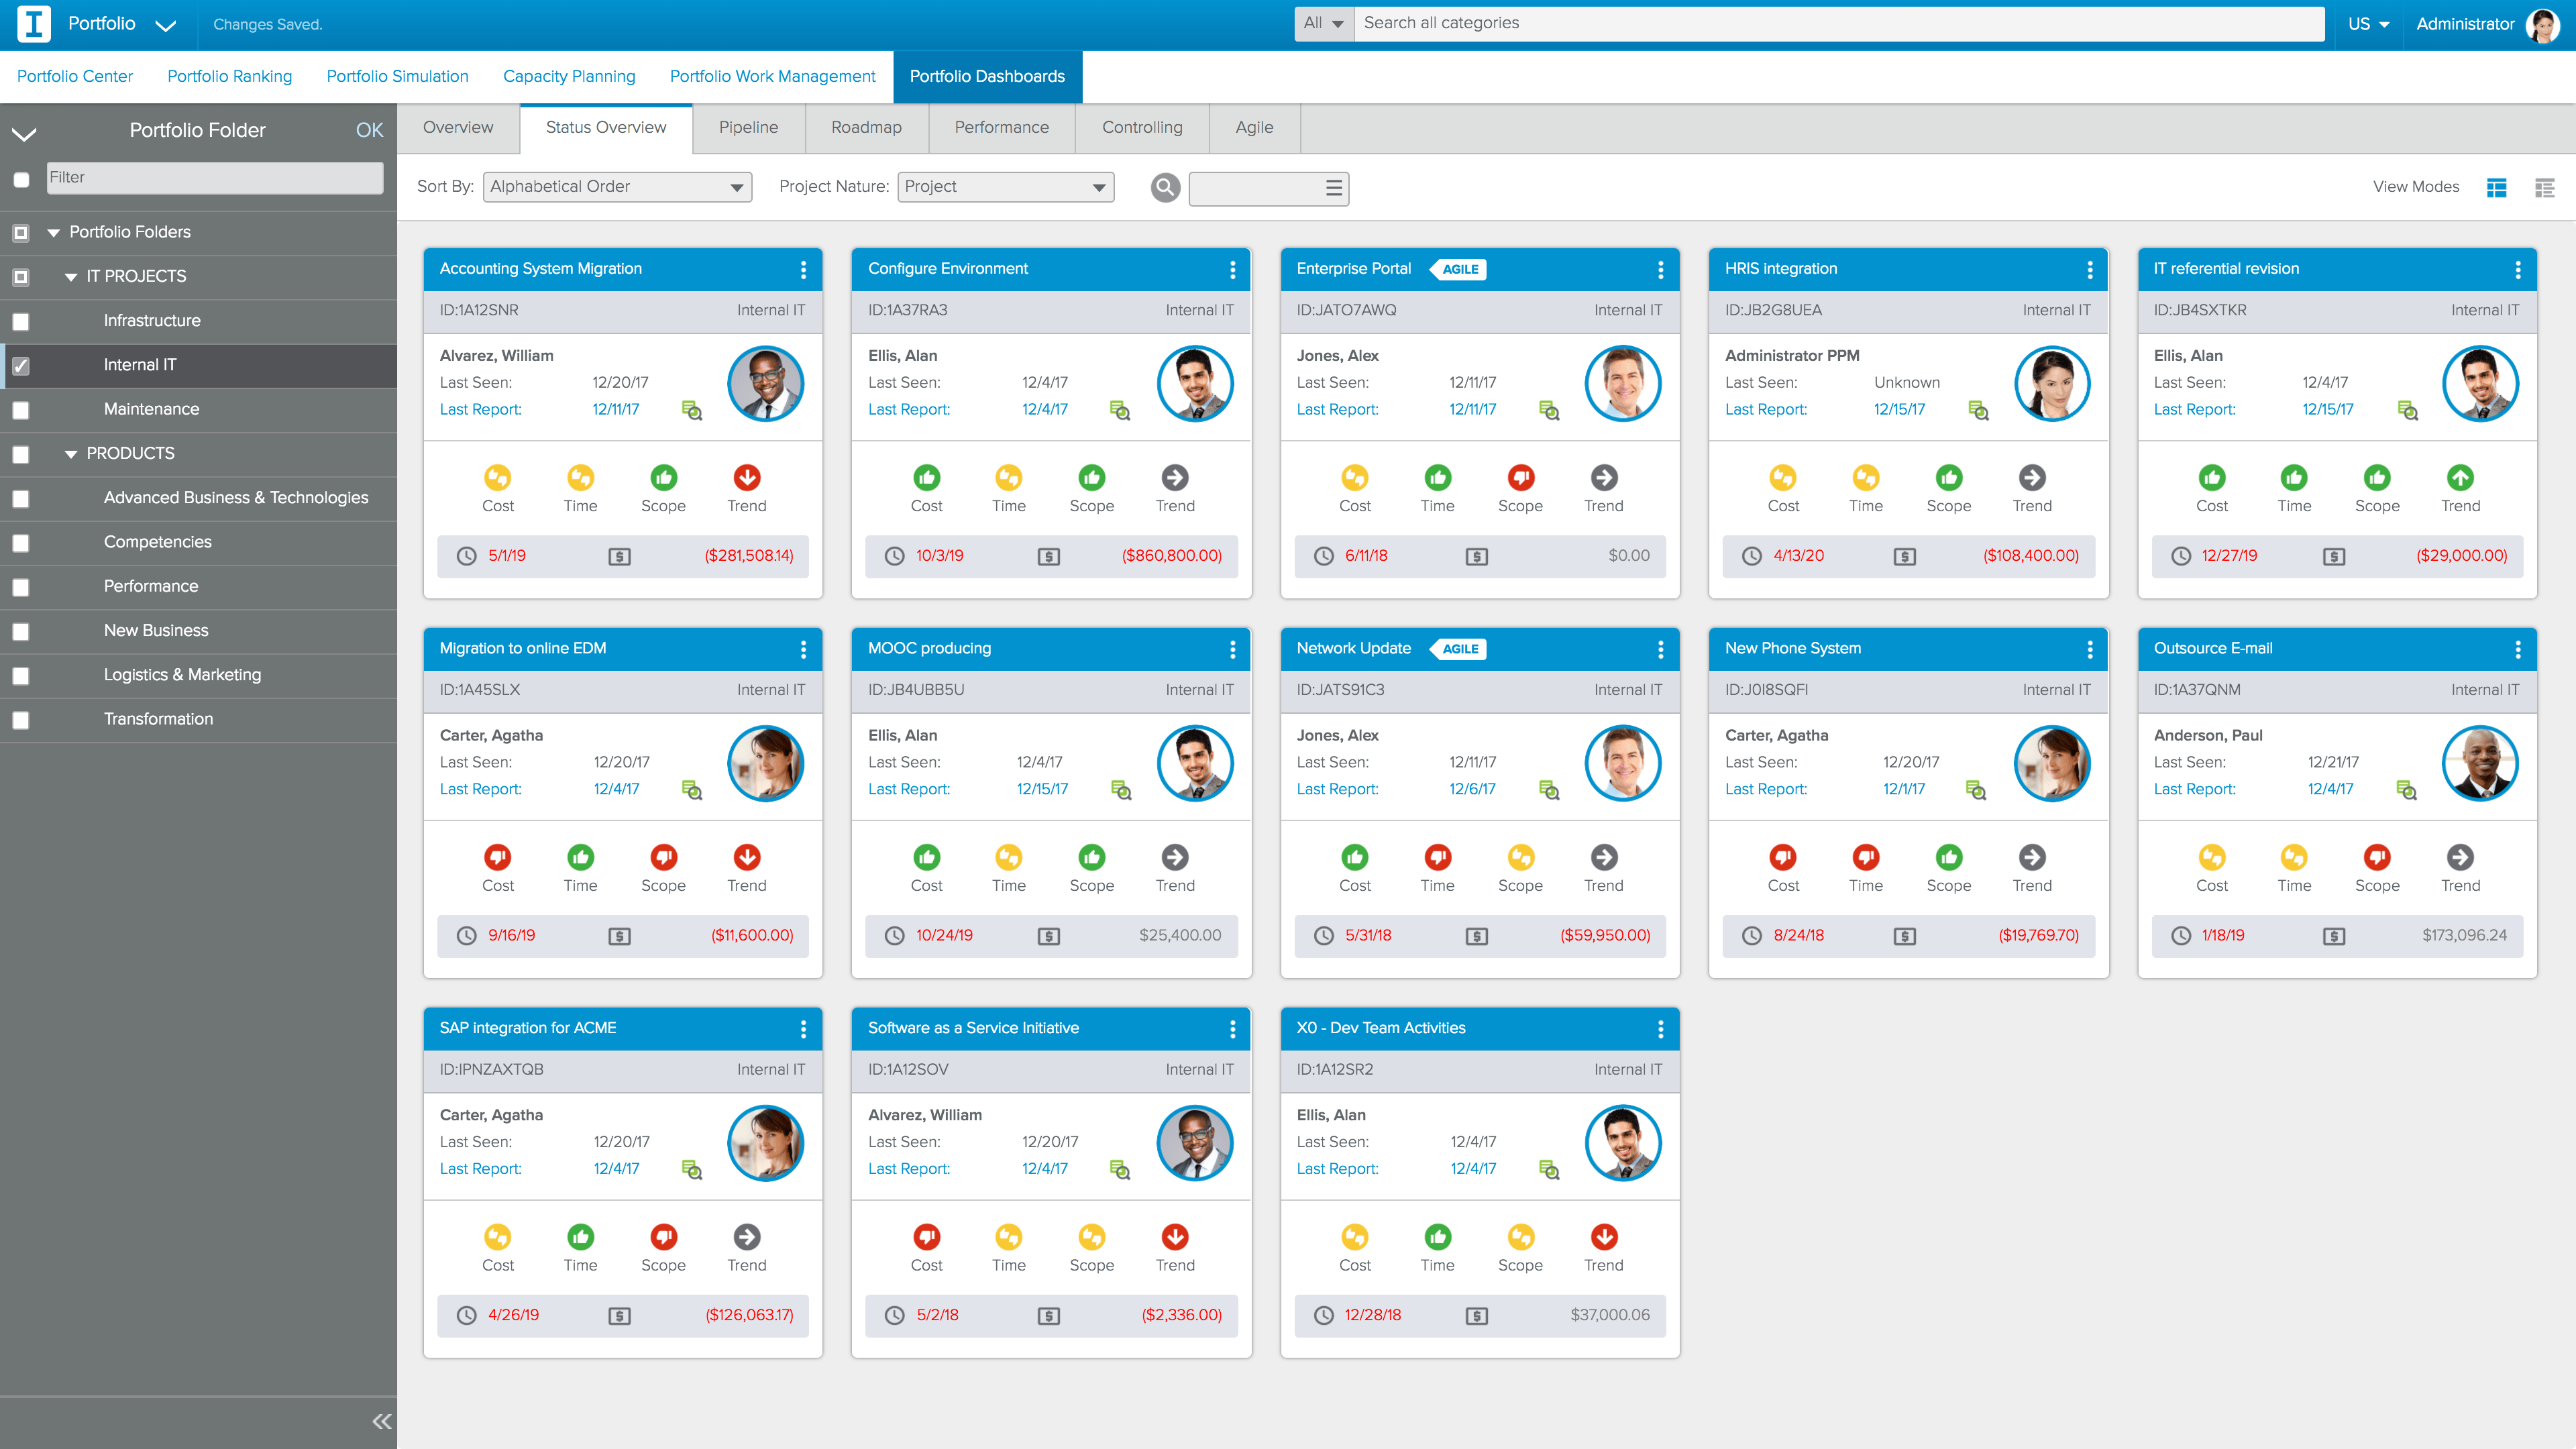
Task: Check the Infrastructure folder checkbox
Action: tap(21, 321)
